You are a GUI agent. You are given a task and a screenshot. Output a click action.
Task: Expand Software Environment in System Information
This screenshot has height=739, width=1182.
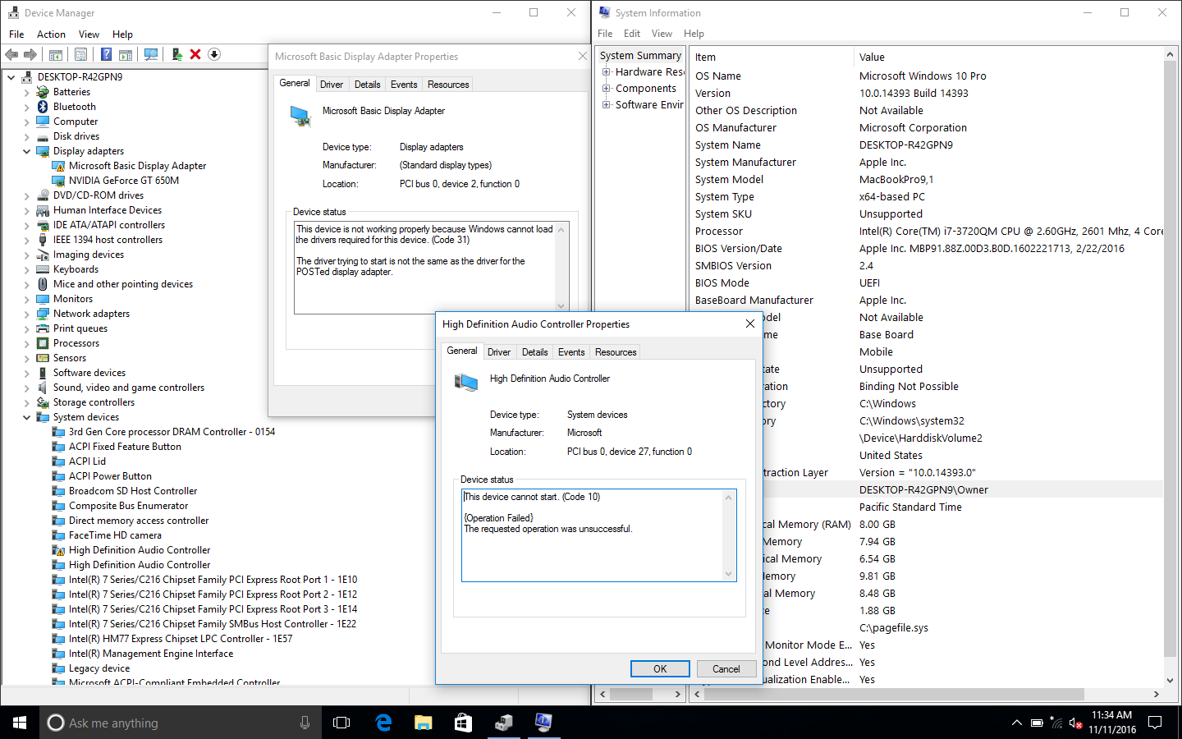tap(607, 105)
